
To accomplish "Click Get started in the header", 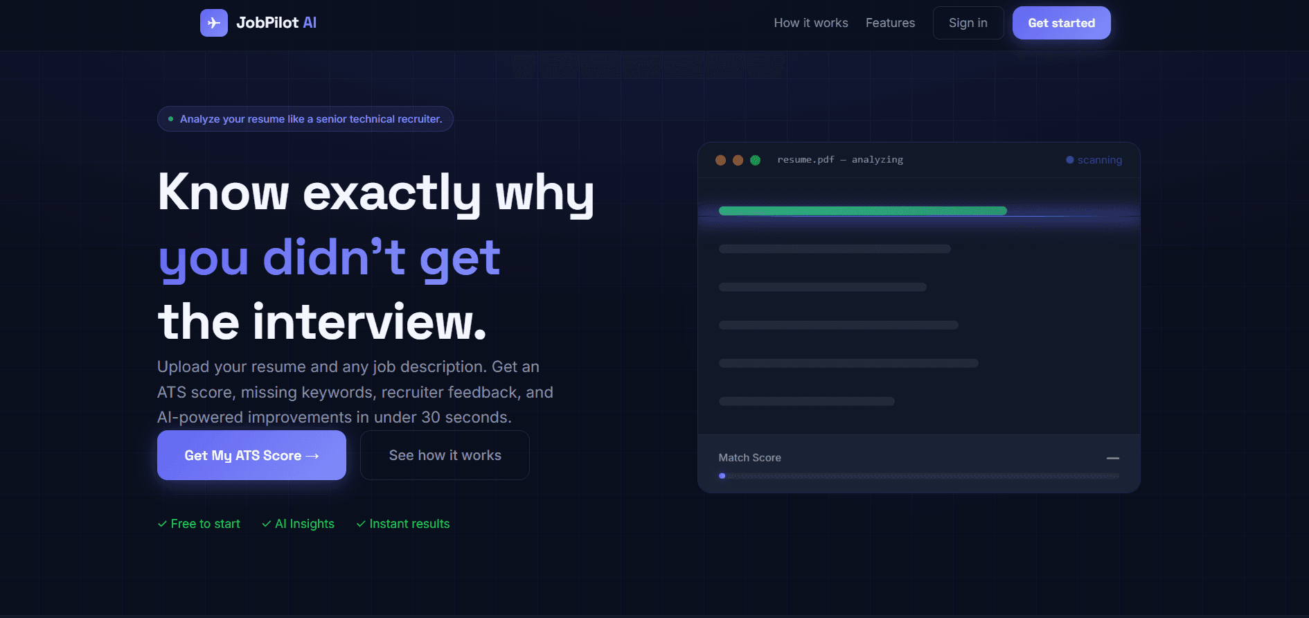I will pyautogui.click(x=1062, y=23).
